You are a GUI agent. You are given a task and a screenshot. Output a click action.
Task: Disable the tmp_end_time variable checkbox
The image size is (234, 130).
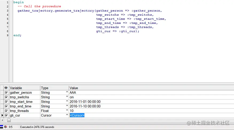coord(6,106)
